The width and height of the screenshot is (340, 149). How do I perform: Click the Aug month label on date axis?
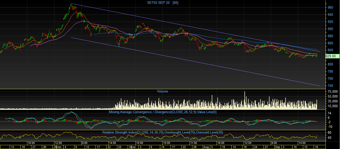point(206,147)
